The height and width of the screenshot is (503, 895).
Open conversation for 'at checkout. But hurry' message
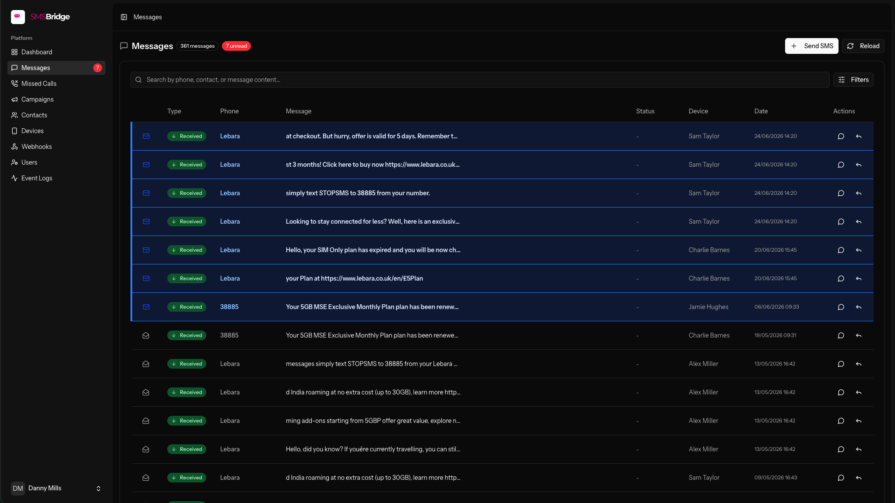[841, 136]
